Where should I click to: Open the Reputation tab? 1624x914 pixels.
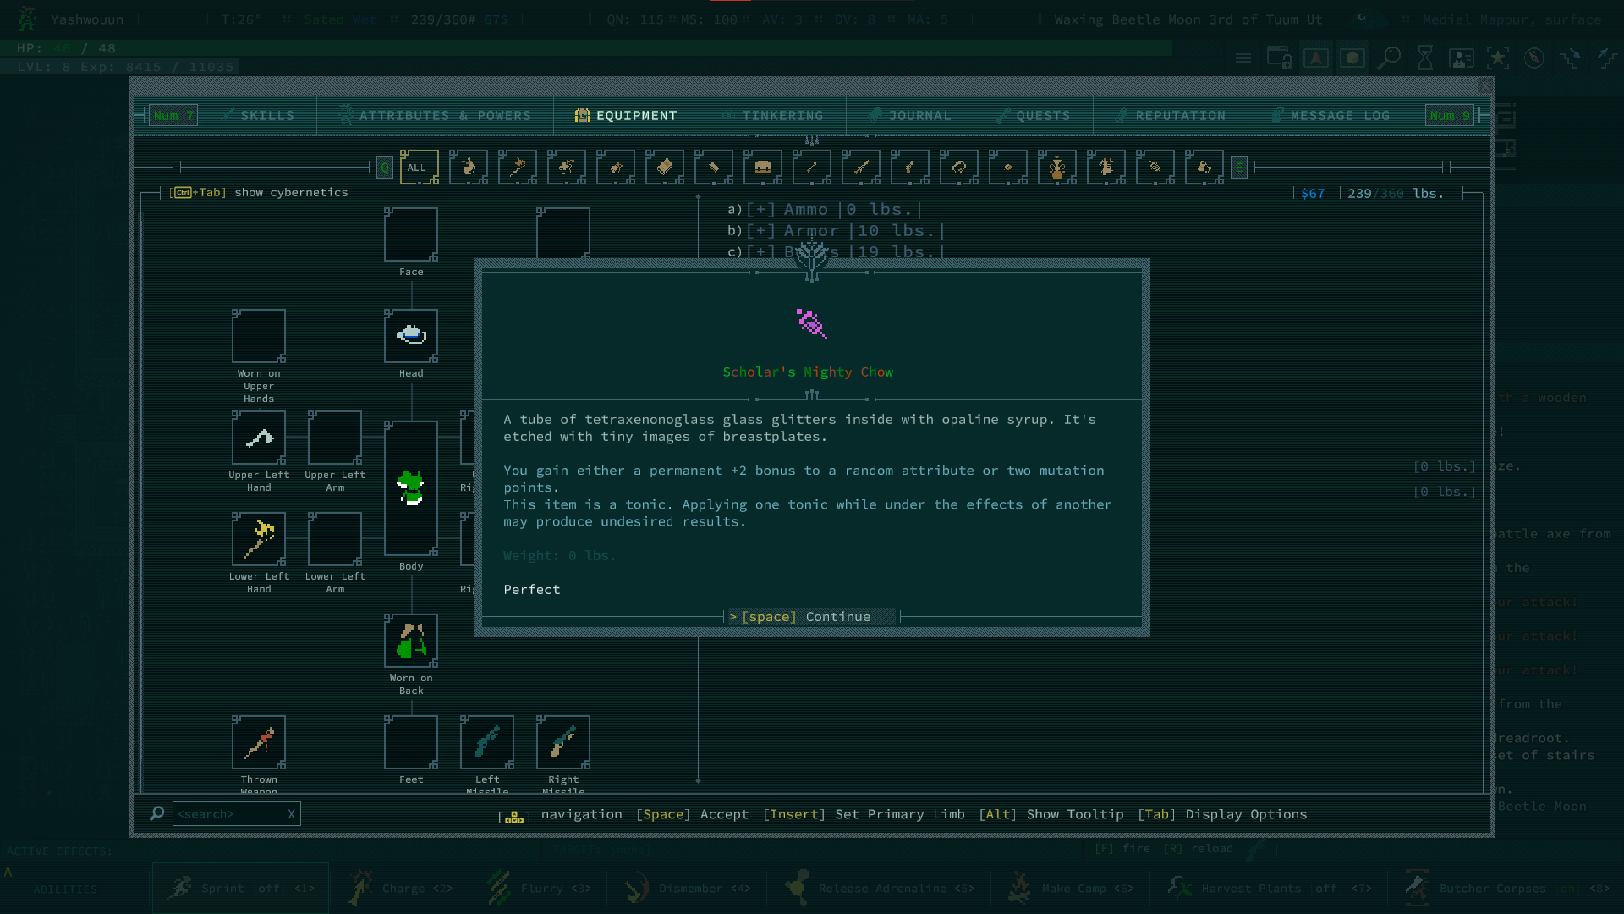1171,116
